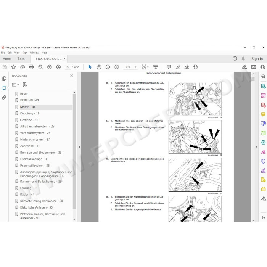Select the Inhalt bookmark

coord(24,94)
